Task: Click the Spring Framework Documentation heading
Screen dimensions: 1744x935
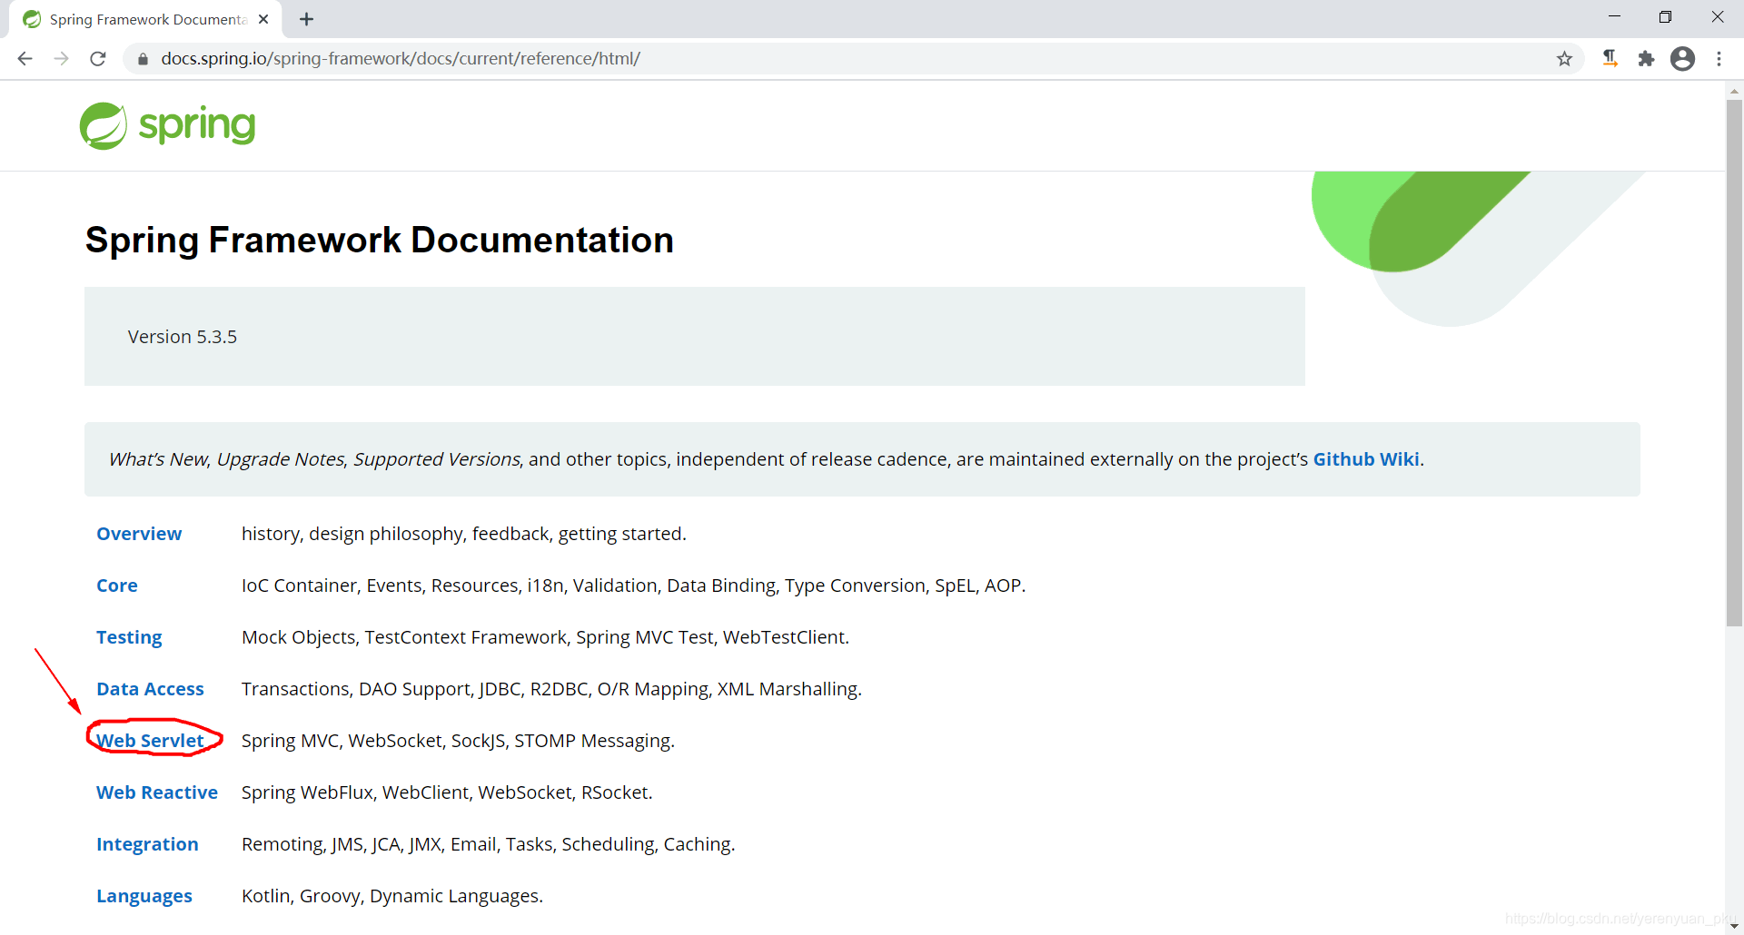Action: (380, 240)
